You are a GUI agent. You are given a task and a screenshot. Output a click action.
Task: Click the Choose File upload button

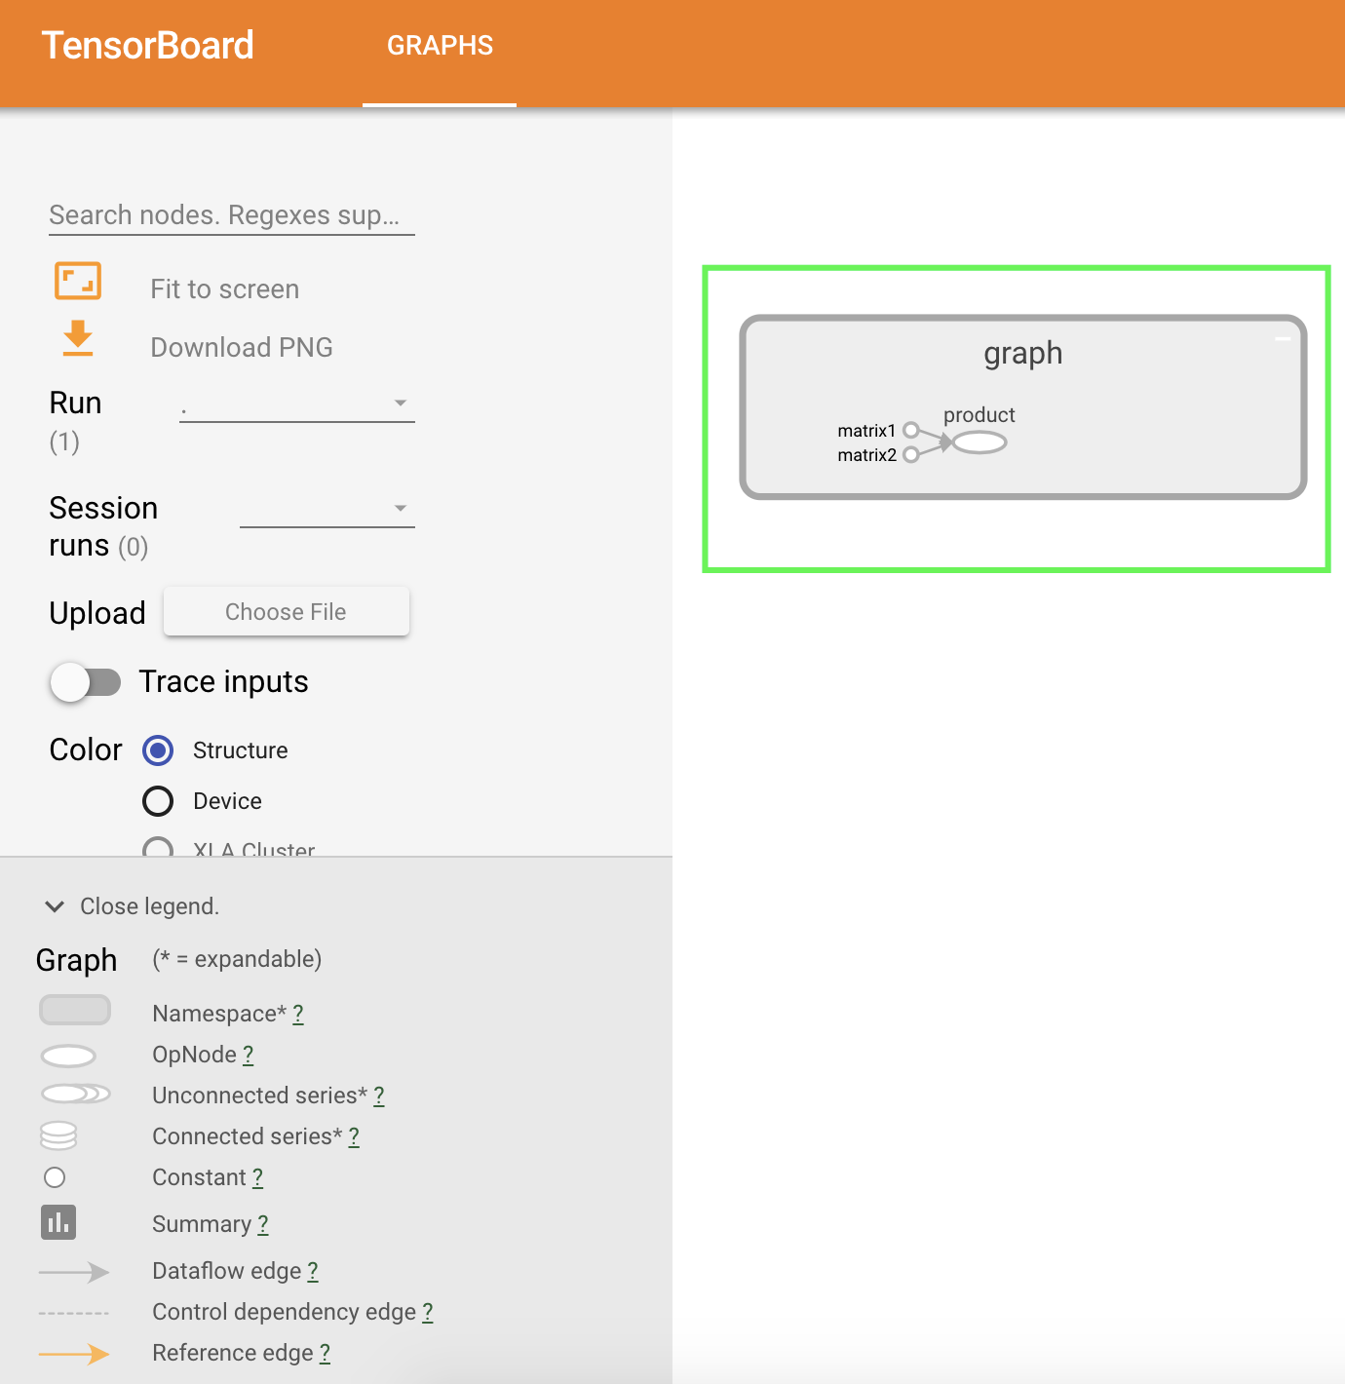(x=287, y=611)
